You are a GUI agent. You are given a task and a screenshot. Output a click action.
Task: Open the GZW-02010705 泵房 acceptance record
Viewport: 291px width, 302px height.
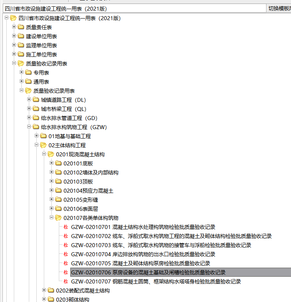(x=141, y=263)
